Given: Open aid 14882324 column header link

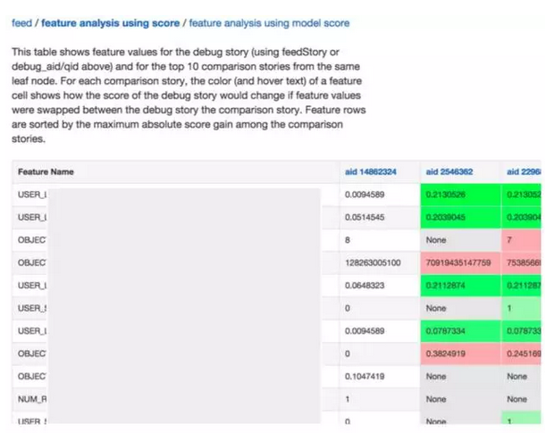Looking at the screenshot, I should tap(371, 172).
